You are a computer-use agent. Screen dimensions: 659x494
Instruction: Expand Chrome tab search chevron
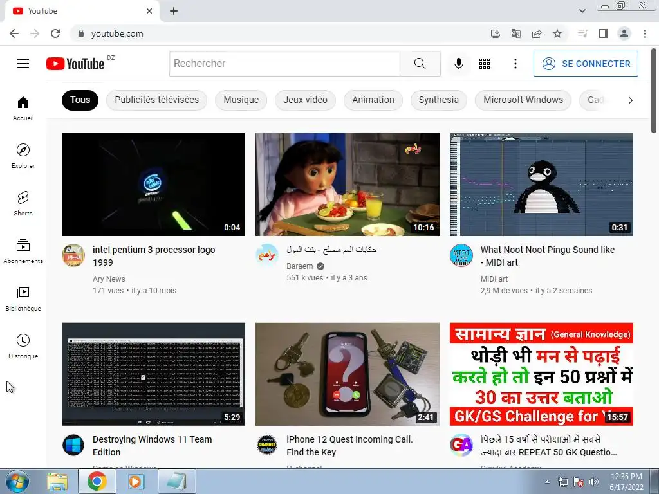[582, 11]
